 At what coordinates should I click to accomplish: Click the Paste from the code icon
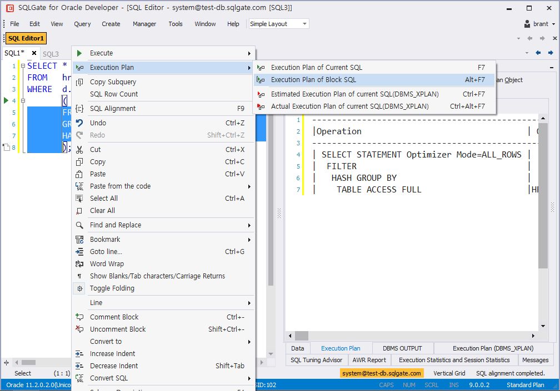(79, 186)
